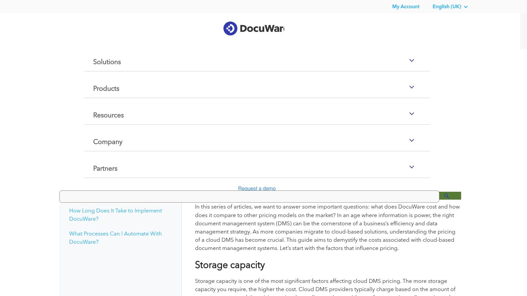
Task: Click the Request a demo link
Action: pos(257,188)
